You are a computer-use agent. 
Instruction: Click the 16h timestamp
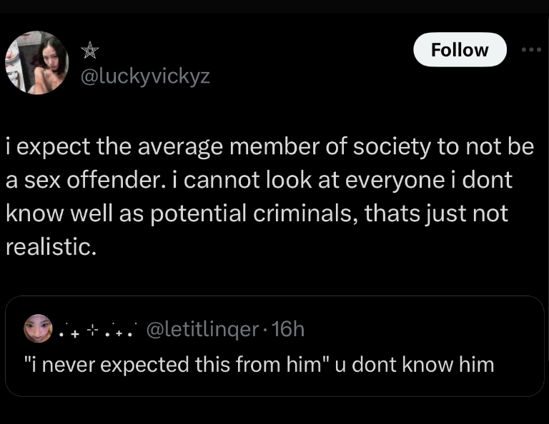[288, 329]
